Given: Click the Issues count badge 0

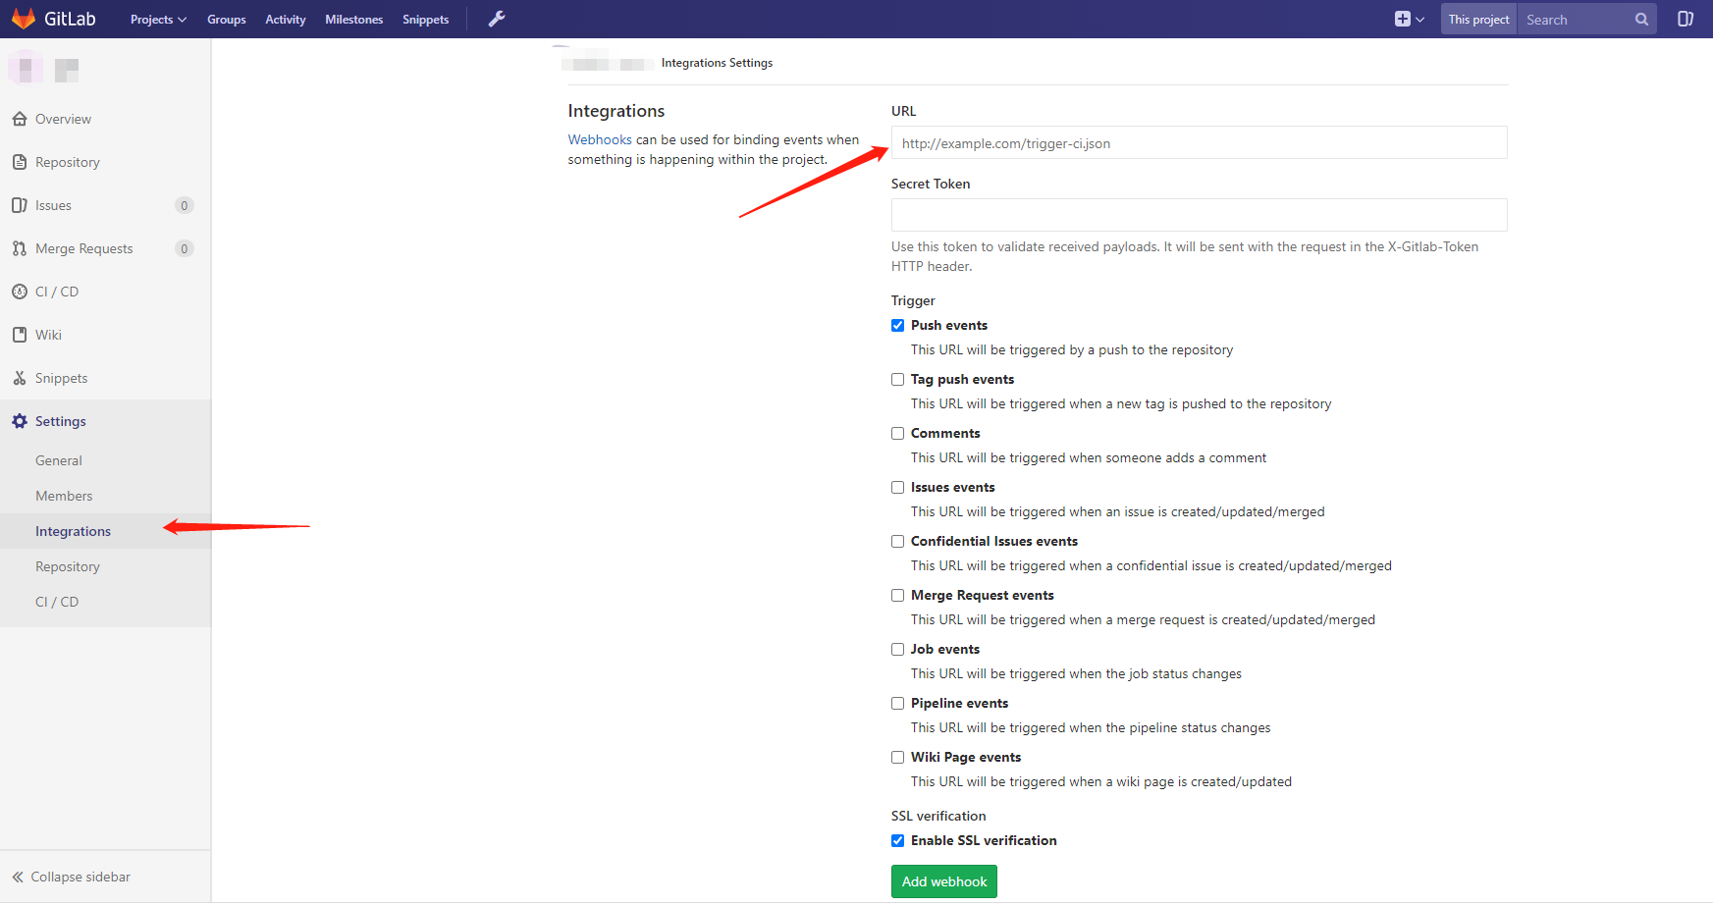Looking at the screenshot, I should tap(185, 205).
